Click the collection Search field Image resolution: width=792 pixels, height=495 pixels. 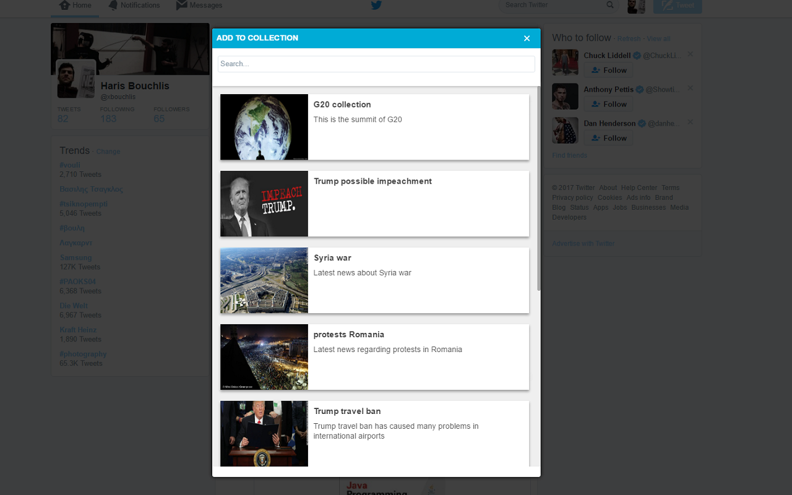(x=376, y=64)
